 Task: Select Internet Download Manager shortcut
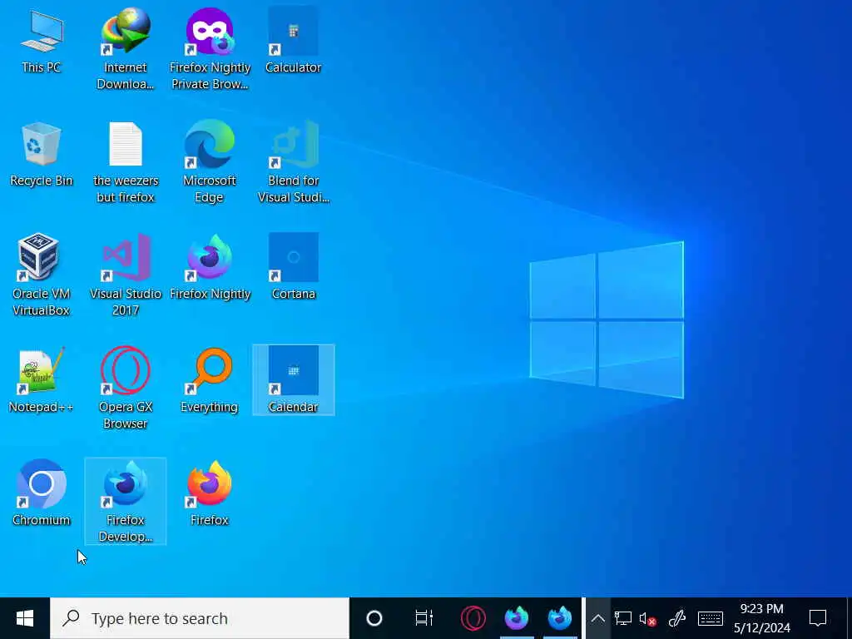126,49
